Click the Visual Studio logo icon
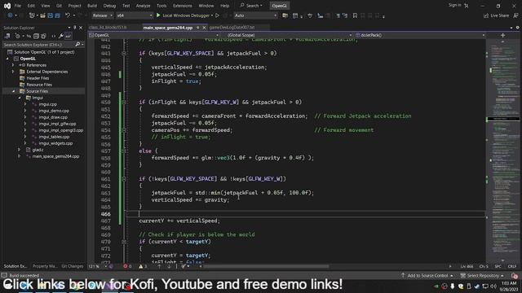The image size is (522, 293). click(7, 6)
